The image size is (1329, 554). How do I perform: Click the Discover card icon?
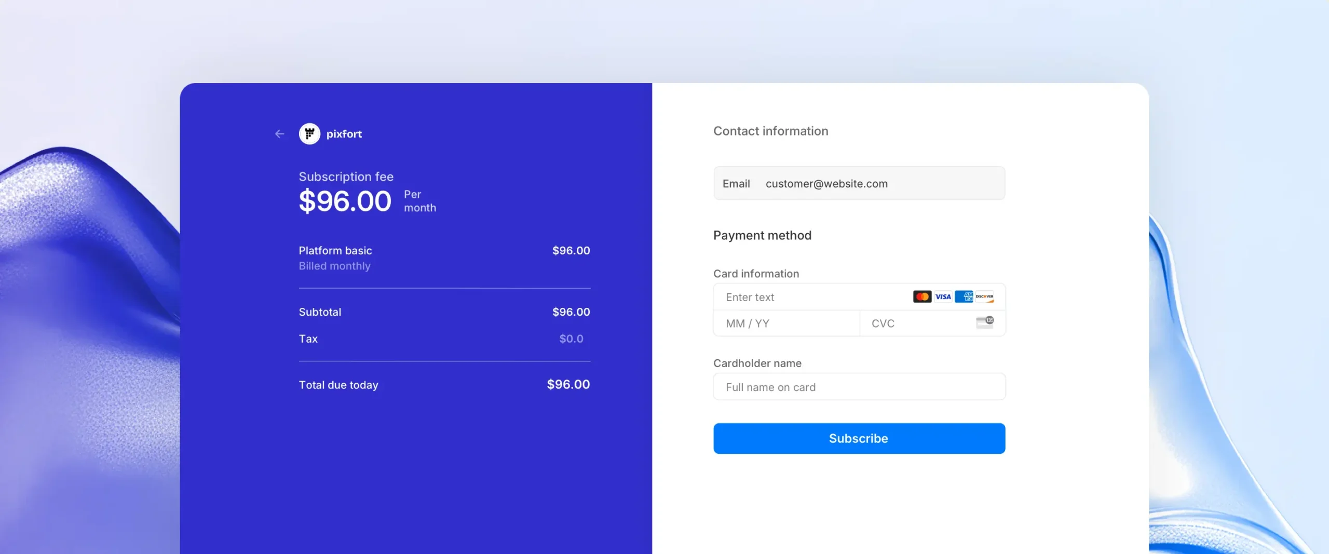984,296
